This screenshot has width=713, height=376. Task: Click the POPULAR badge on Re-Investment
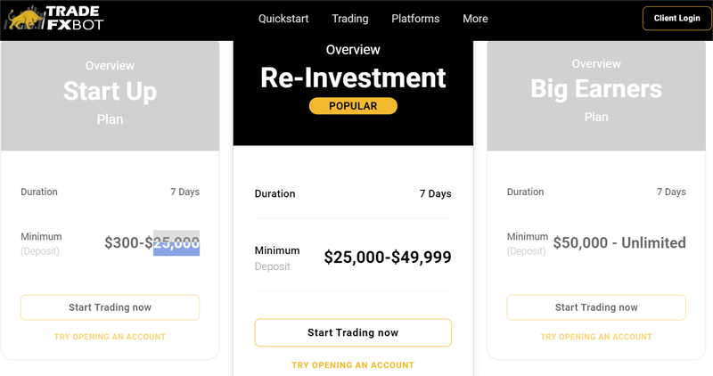tap(353, 106)
